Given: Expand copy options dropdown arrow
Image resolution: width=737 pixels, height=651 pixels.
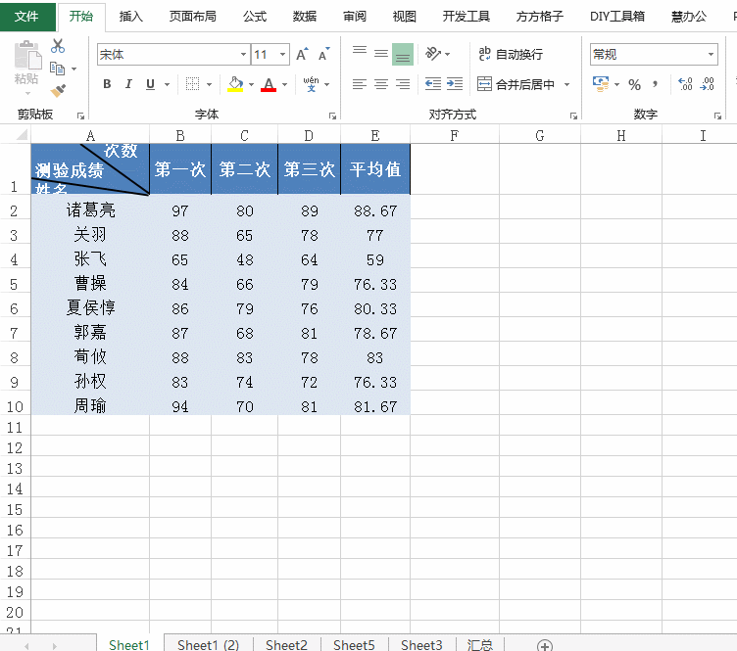Looking at the screenshot, I should pos(74,69).
